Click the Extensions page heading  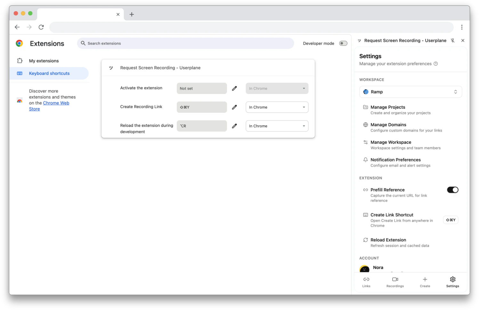[x=47, y=43]
